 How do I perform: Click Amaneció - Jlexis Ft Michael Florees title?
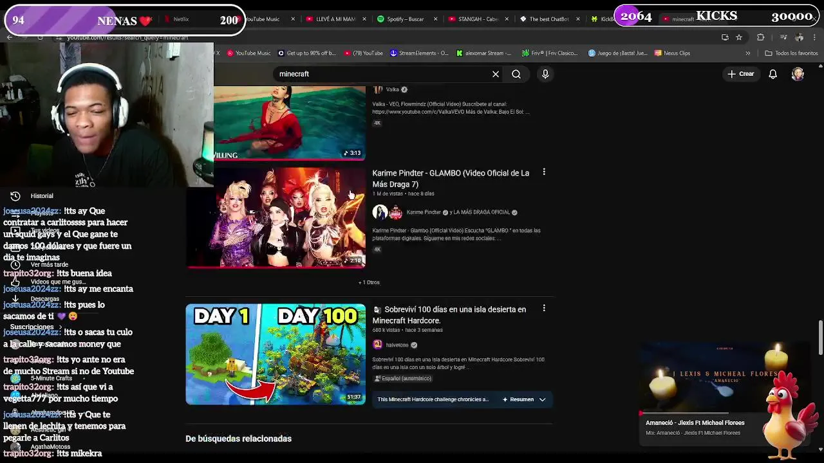pyautogui.click(x=695, y=423)
